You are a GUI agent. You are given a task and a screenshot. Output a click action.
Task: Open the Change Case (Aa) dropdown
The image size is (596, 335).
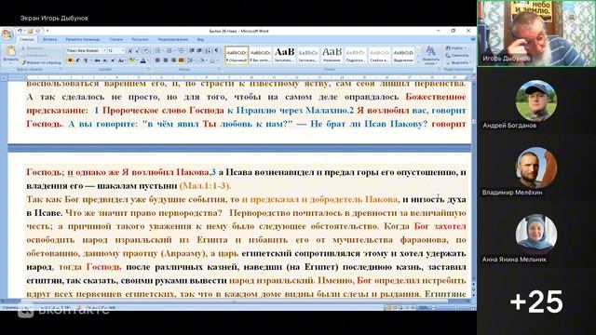(122, 60)
